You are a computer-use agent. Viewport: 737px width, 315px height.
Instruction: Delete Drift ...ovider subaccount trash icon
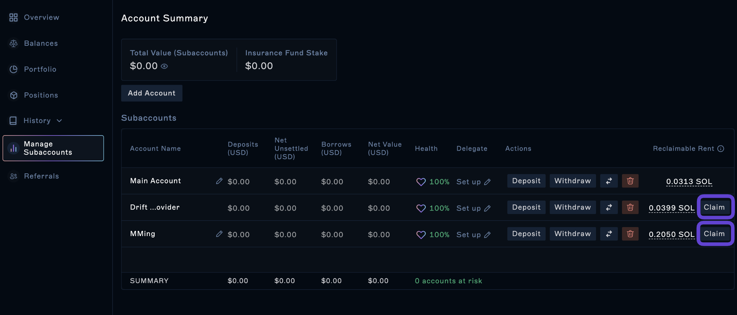pos(630,207)
